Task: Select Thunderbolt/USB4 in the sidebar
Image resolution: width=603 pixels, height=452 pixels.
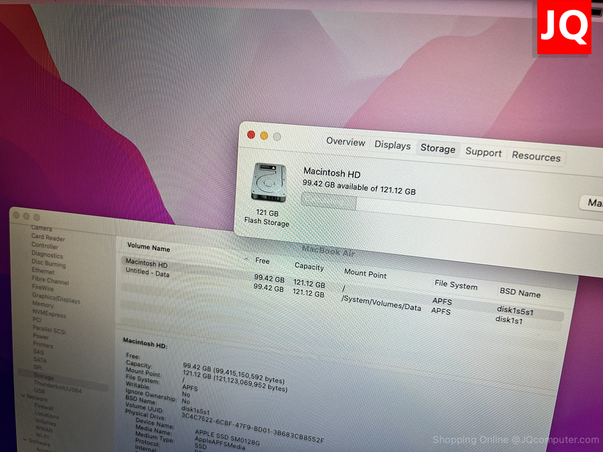Action: coord(58,387)
